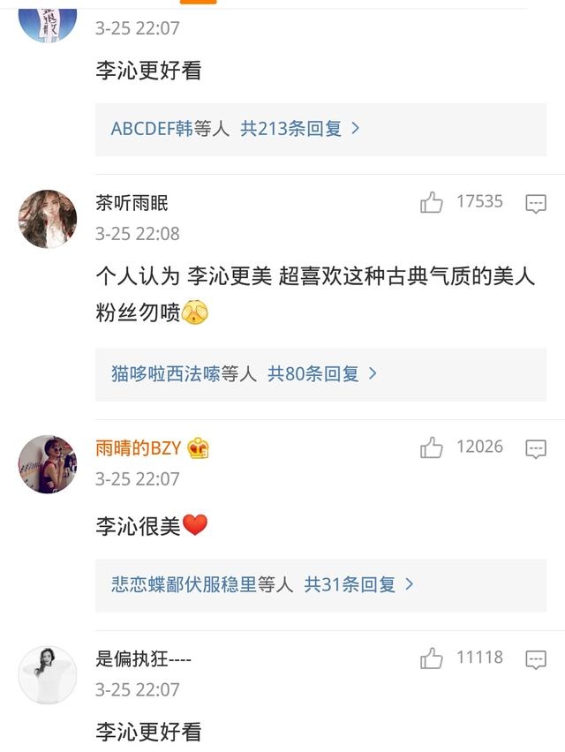
Task: Expand the 共31条回复 replies thread
Action: (358, 584)
